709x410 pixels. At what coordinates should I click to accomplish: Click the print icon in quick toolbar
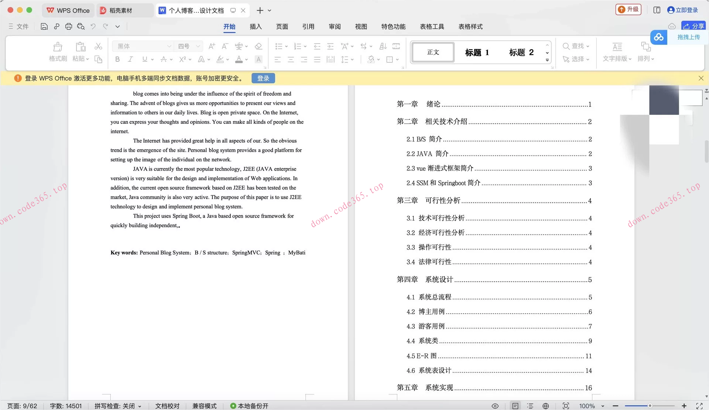[x=69, y=27]
